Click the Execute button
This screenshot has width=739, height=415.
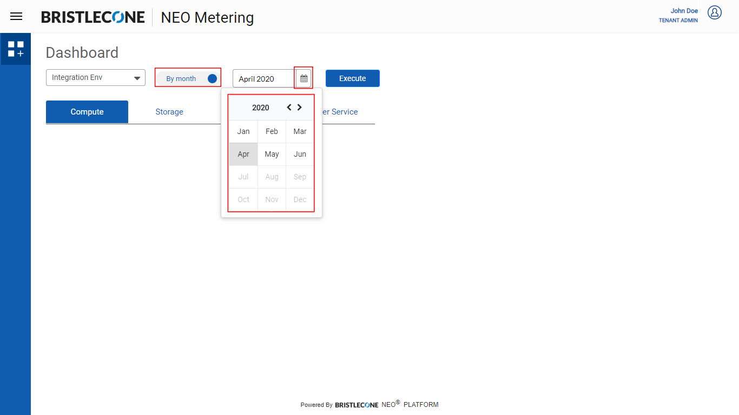tap(352, 78)
